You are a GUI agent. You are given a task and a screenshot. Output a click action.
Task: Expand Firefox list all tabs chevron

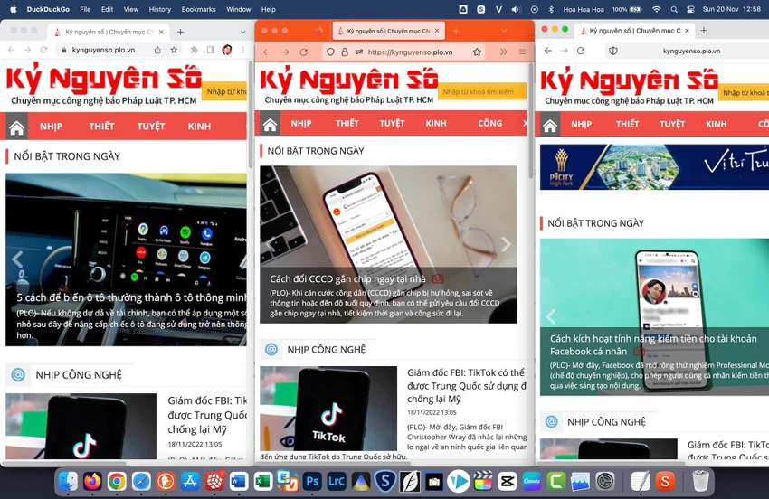click(x=504, y=31)
